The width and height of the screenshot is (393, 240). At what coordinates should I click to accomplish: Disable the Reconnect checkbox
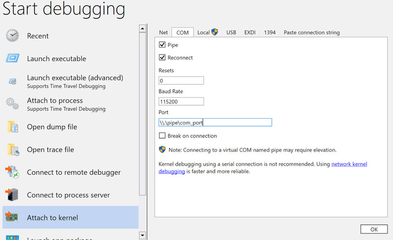coord(162,58)
